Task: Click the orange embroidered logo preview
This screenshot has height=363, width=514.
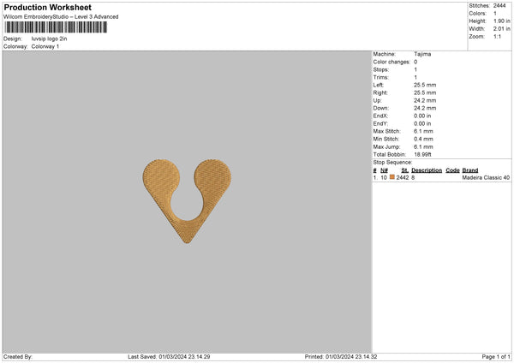Action: pos(187,201)
